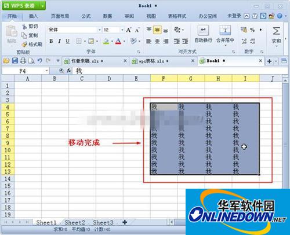Click the 未登录 (not logged in) link

(234, 16)
